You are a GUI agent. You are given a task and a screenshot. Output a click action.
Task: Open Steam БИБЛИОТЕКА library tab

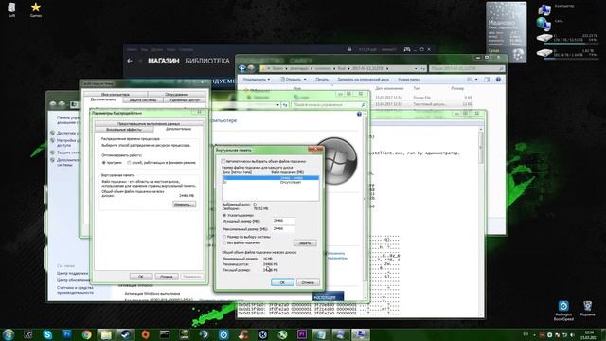(x=207, y=61)
